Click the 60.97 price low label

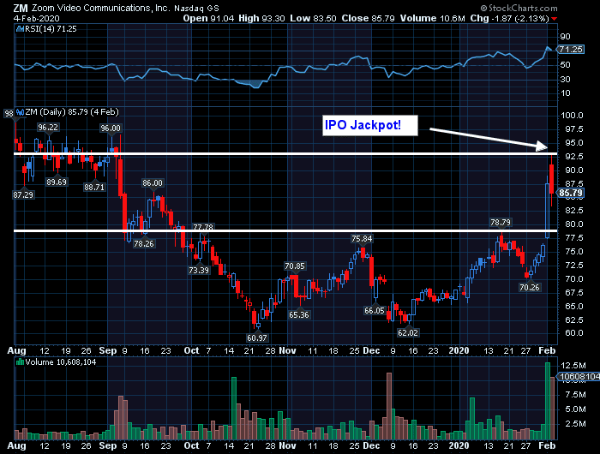257,338
